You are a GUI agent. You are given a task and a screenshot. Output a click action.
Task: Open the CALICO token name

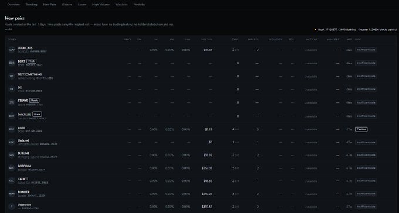23,179
